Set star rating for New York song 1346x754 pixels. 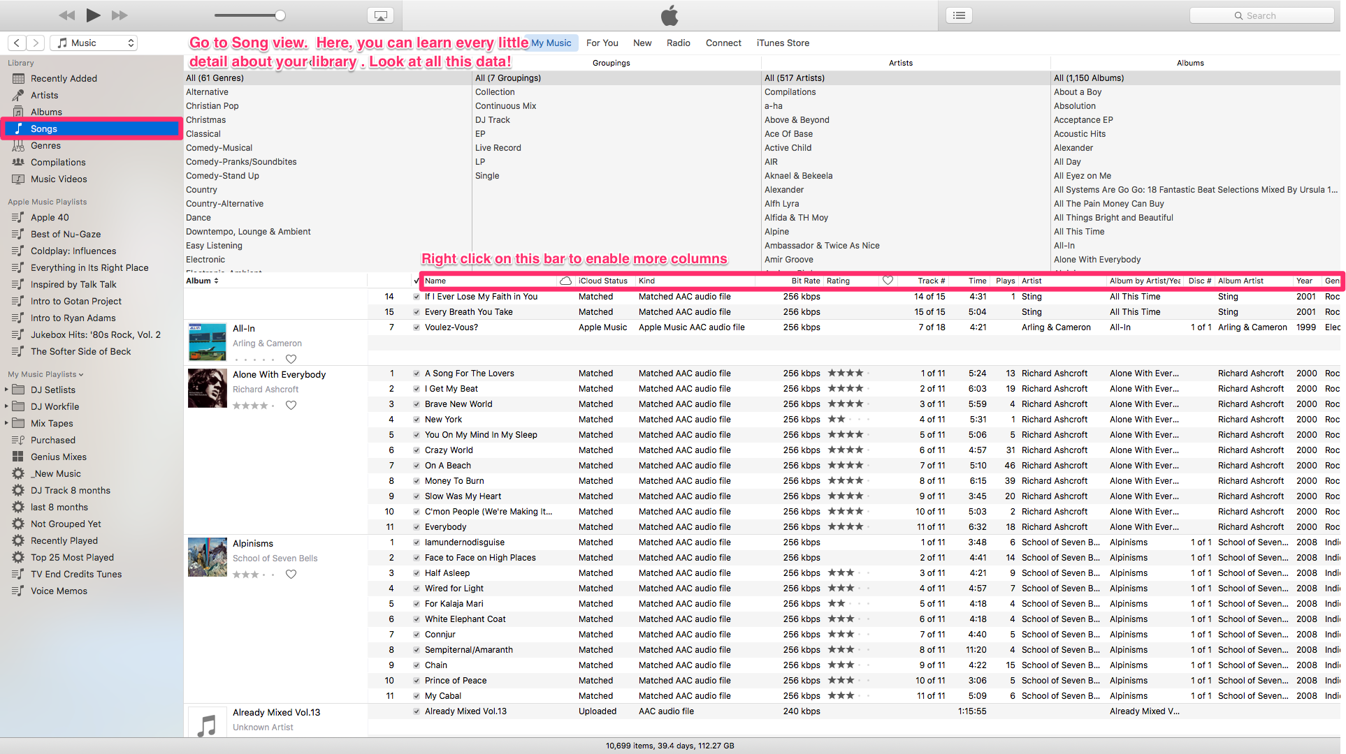849,420
